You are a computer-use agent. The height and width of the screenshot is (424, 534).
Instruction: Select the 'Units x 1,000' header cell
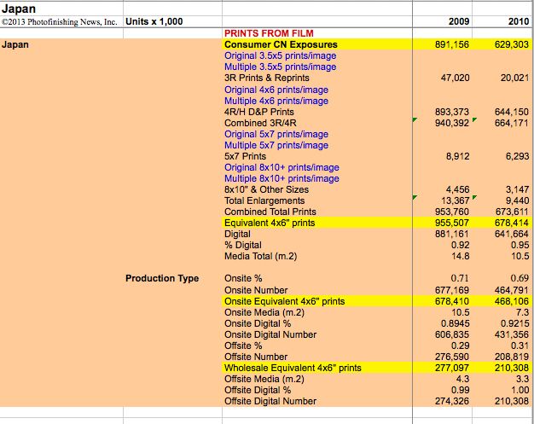coord(154,21)
